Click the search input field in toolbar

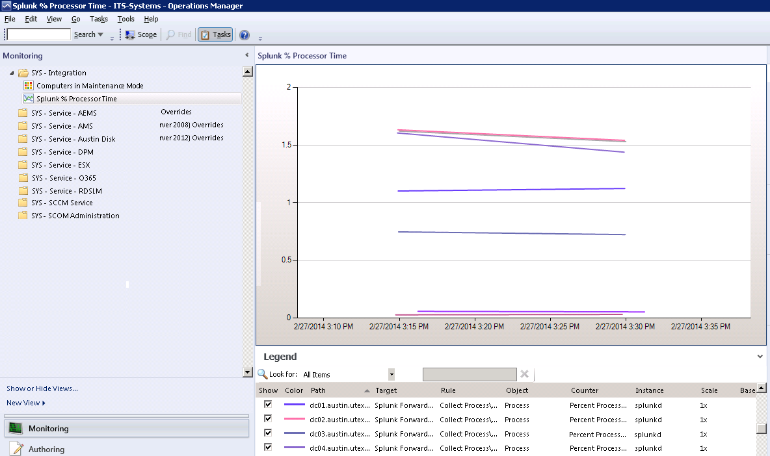coord(39,34)
